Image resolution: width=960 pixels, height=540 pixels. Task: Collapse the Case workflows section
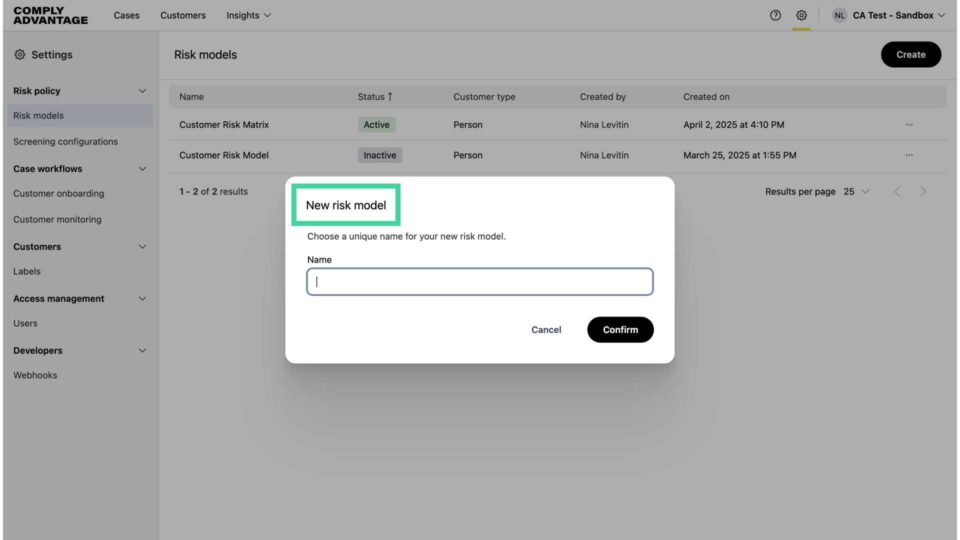click(142, 169)
